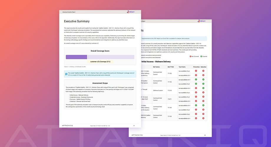Click the customer-v2's Coverage (31%) label

point(100,62)
